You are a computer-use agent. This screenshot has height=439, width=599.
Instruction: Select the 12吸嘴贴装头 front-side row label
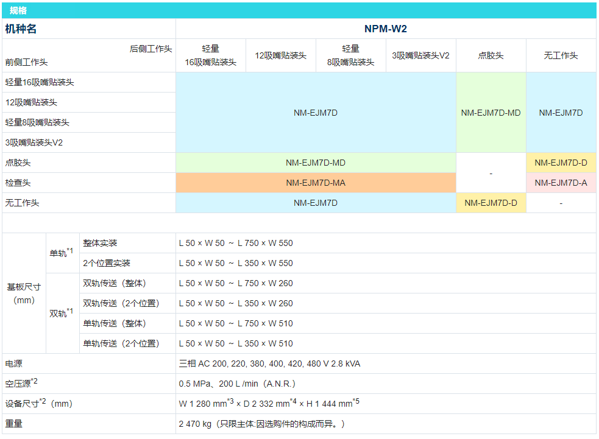point(31,102)
